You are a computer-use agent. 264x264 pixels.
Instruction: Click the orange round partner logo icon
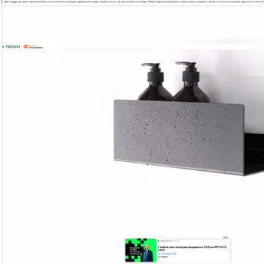pos(26,46)
